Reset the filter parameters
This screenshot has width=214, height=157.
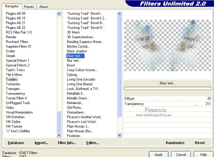200,143
